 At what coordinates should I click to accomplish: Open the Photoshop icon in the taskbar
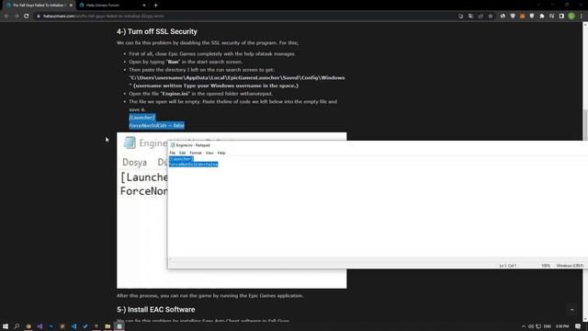(x=51, y=326)
